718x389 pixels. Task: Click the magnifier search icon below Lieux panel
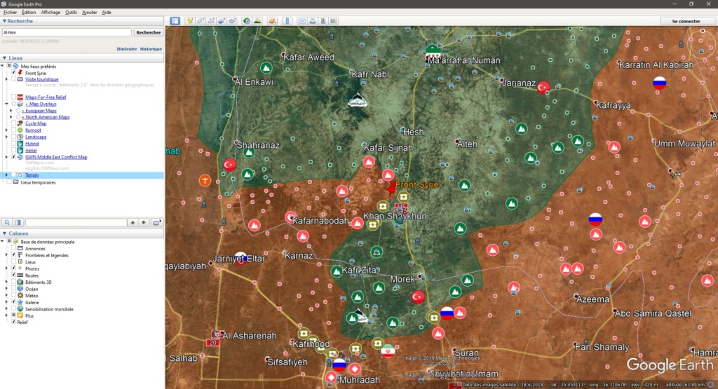7,222
